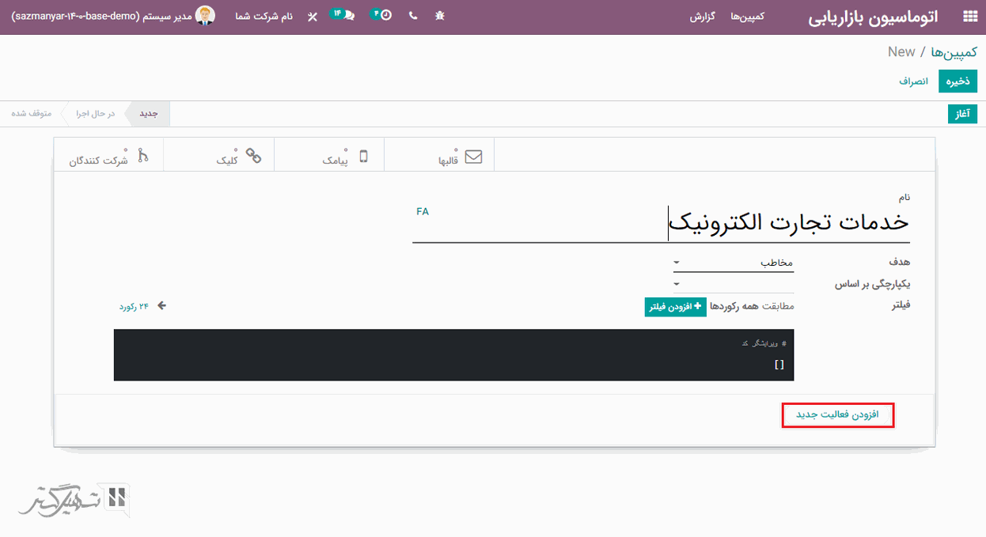Click the bug debug icon in top bar
The width and height of the screenshot is (986, 537).
[x=440, y=16]
